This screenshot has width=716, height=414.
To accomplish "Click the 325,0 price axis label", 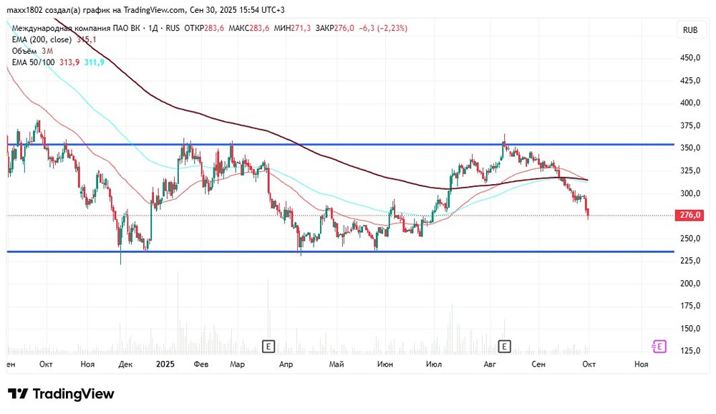I will [x=690, y=170].
